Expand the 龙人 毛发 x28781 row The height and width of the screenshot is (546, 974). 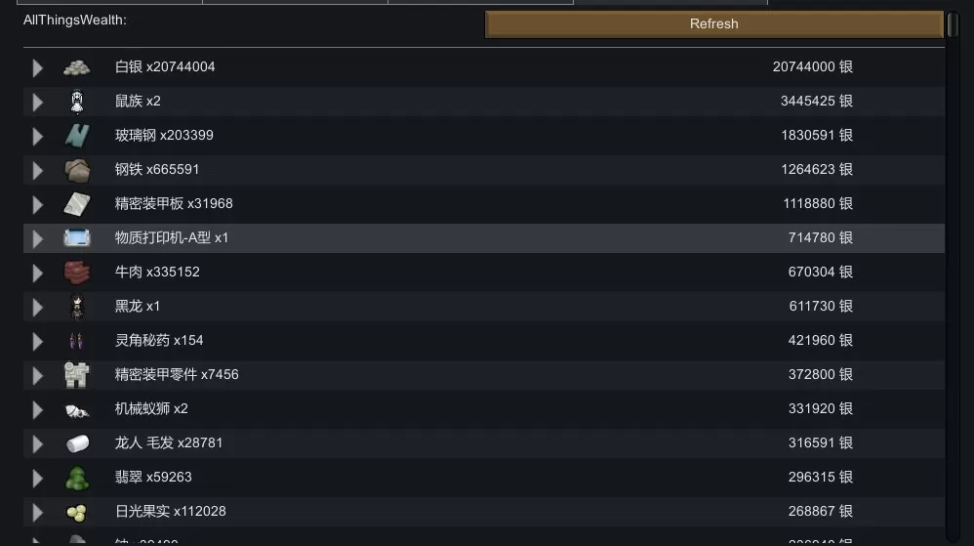click(x=38, y=443)
